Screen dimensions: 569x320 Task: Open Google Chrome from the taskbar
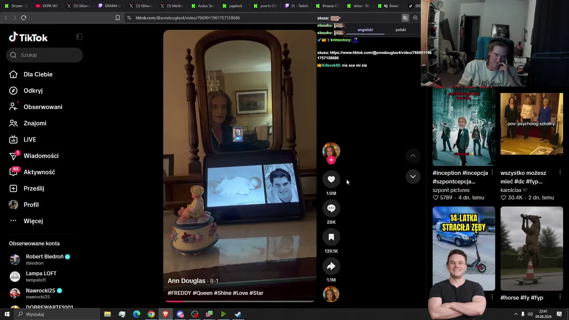click(x=151, y=314)
